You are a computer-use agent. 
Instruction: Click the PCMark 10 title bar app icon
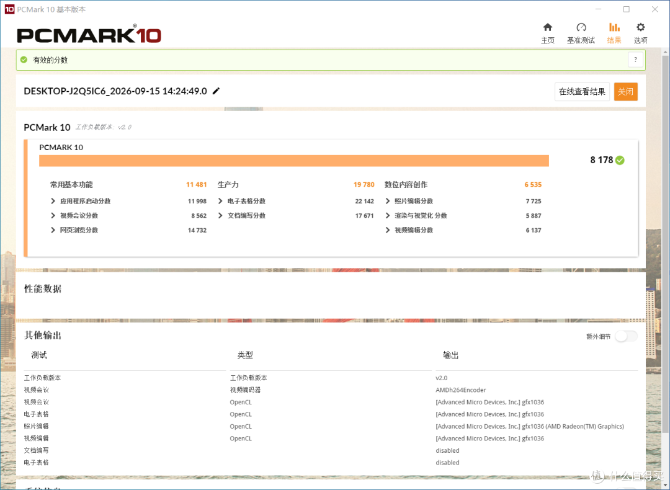(9, 9)
